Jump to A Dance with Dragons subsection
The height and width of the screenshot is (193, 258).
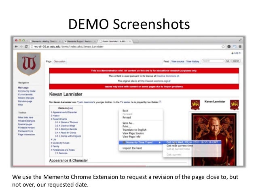pos(68,136)
